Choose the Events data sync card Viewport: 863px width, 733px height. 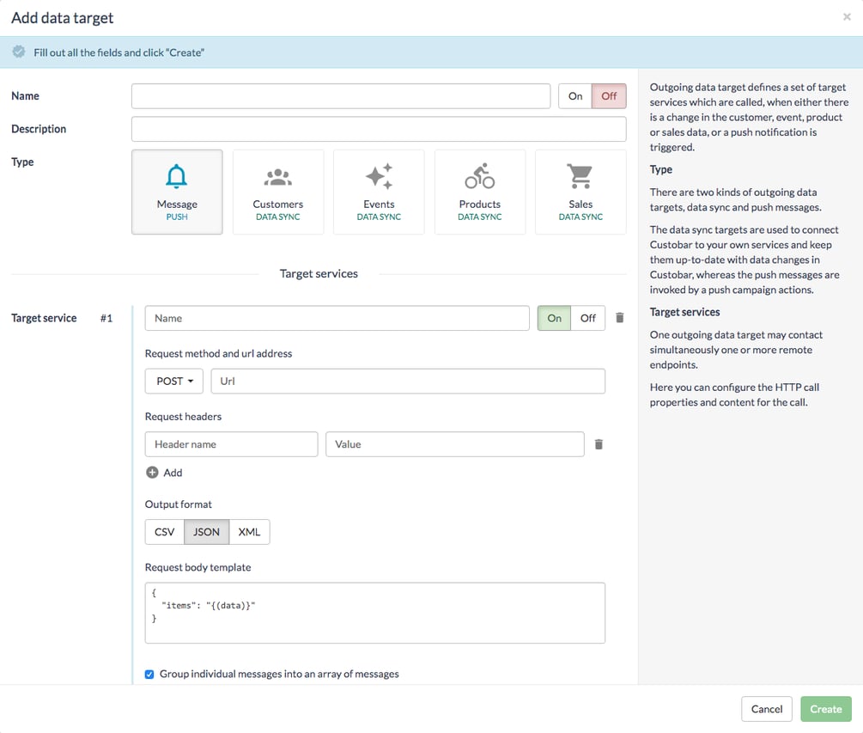point(379,192)
